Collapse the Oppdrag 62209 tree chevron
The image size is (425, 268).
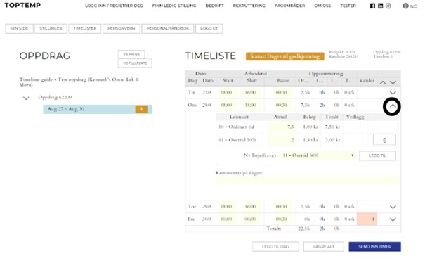(x=26, y=98)
